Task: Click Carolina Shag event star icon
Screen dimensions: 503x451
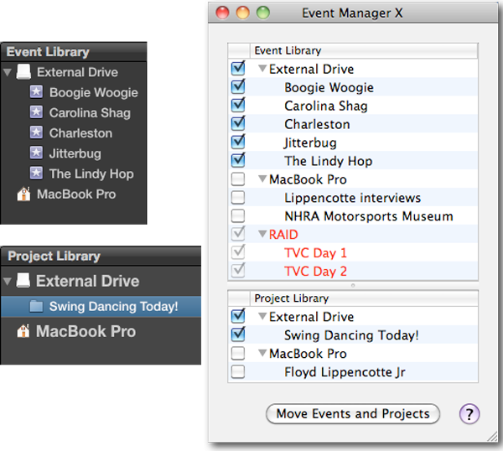Action: [36, 112]
